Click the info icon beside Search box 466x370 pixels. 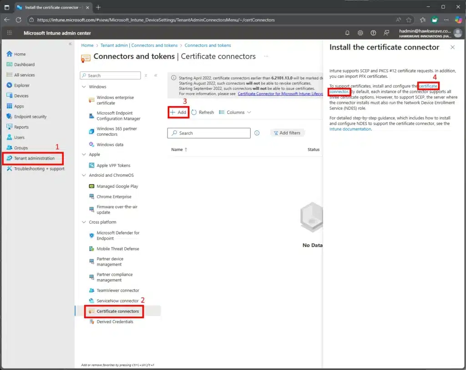[x=257, y=133]
